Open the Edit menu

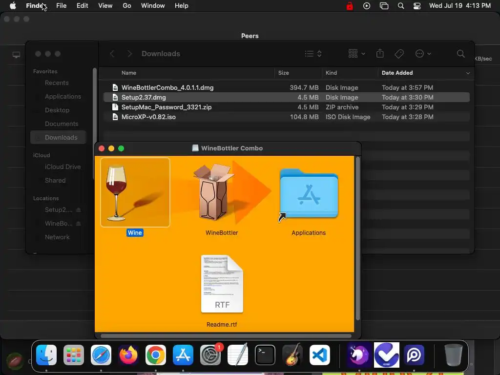click(82, 6)
